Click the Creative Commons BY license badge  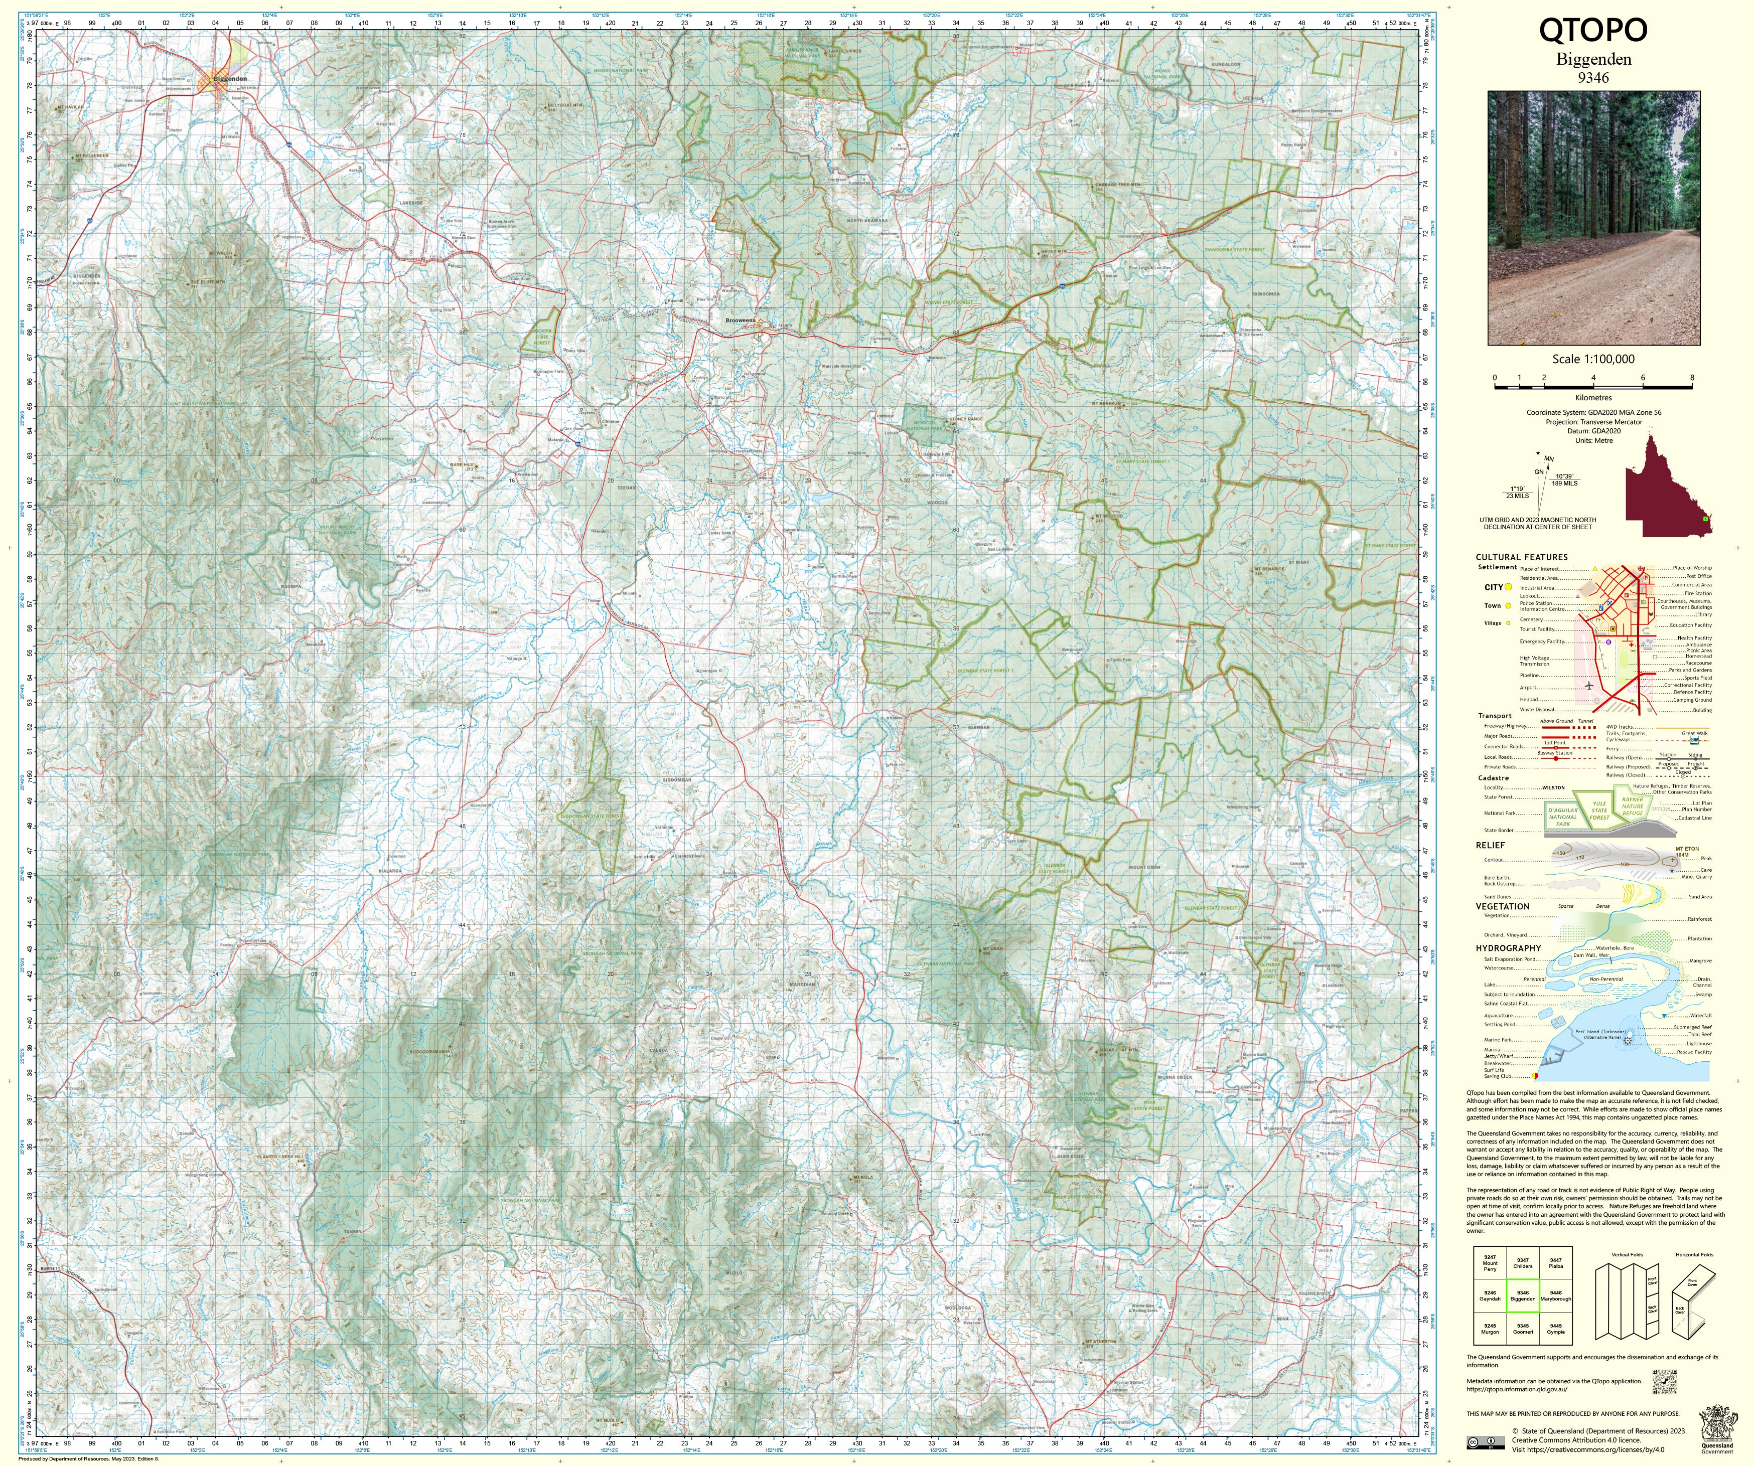(x=1486, y=1442)
